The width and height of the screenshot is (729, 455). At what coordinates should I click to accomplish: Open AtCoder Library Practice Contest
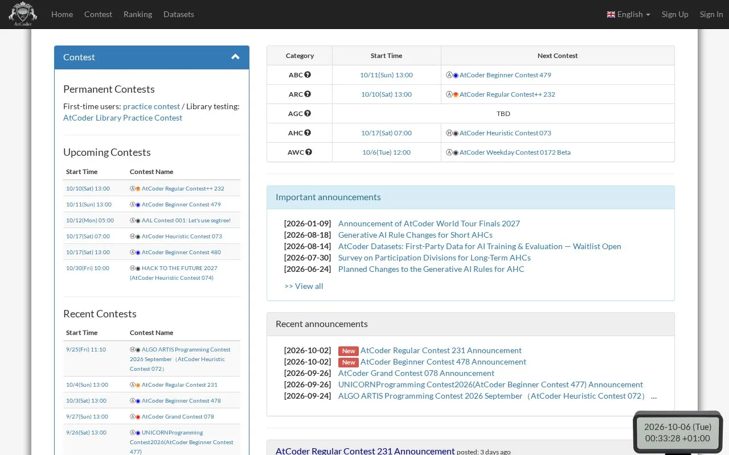coord(122,118)
